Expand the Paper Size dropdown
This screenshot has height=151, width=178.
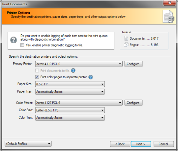click(70, 84)
